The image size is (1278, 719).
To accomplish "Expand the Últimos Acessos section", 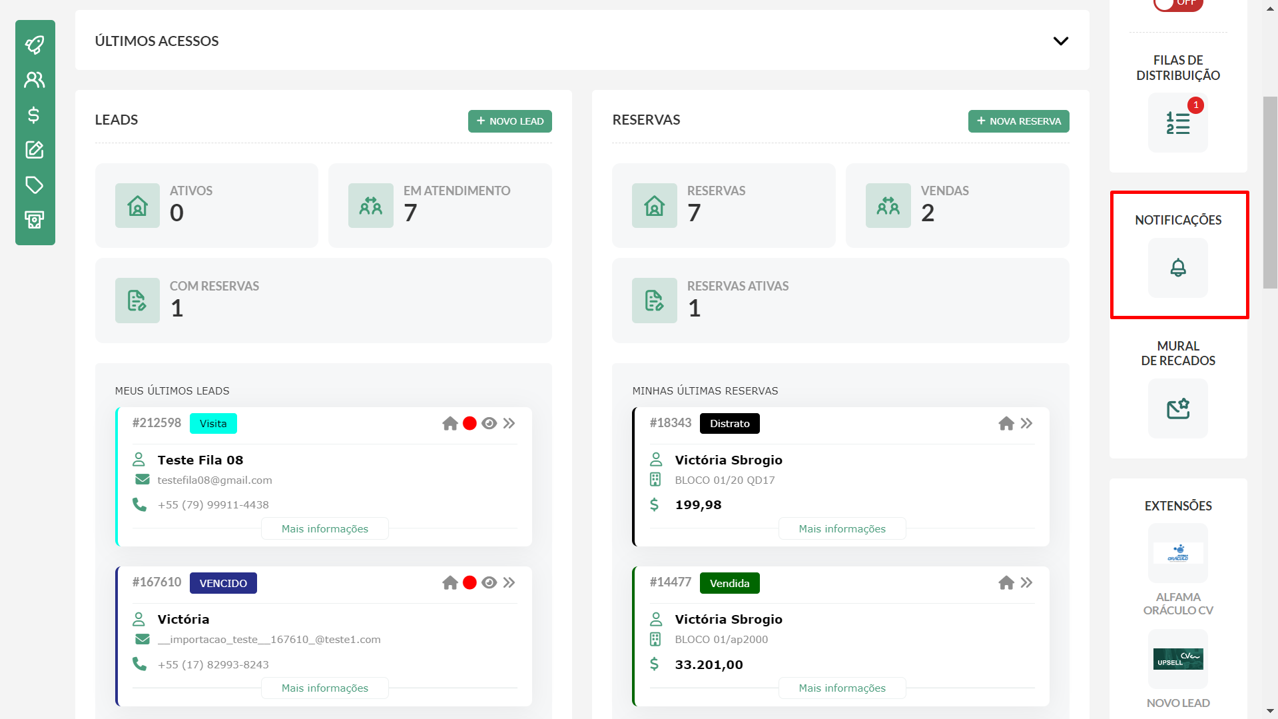I will point(1060,41).
